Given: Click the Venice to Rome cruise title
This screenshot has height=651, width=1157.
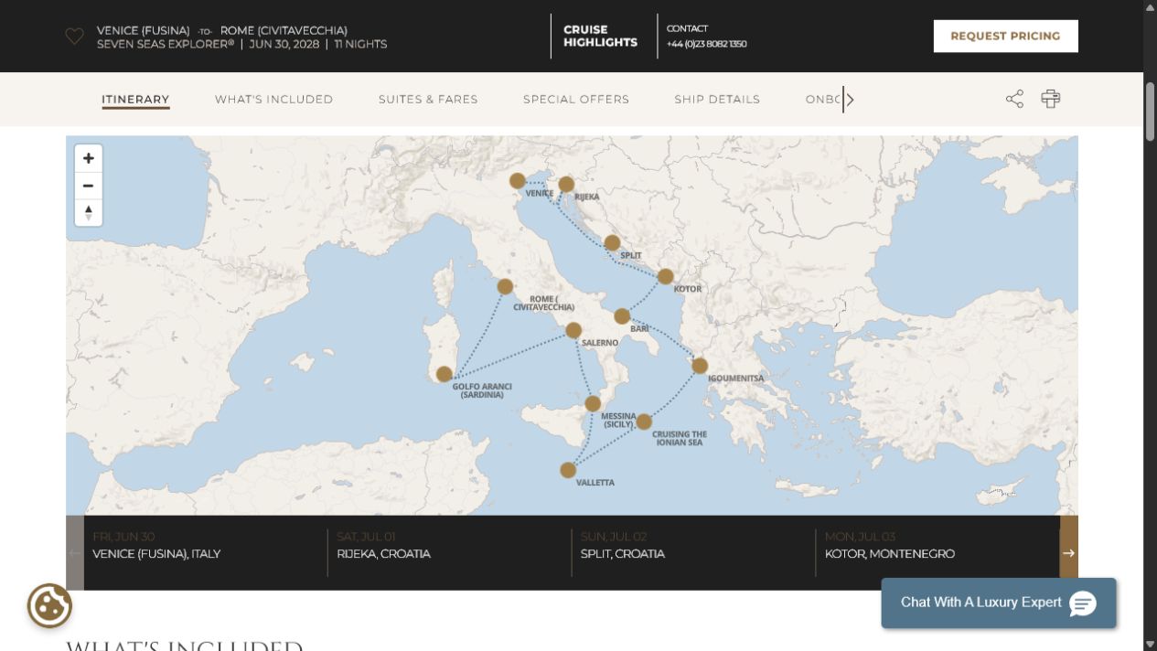Looking at the screenshot, I should (x=222, y=30).
